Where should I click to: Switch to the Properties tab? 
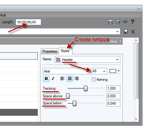tap(50, 51)
